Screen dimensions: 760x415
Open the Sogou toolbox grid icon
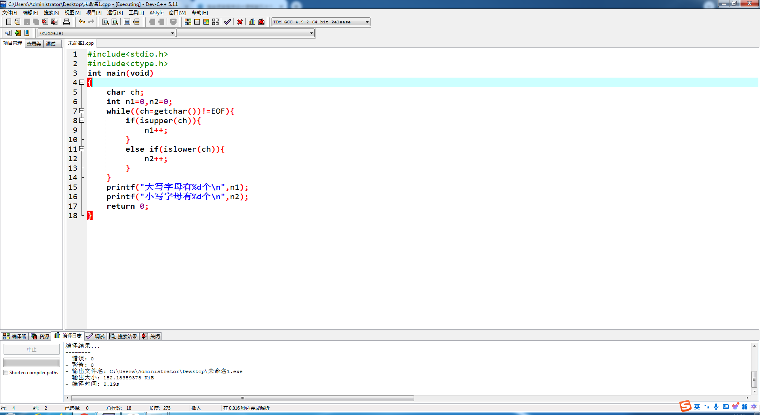pyautogui.click(x=745, y=407)
